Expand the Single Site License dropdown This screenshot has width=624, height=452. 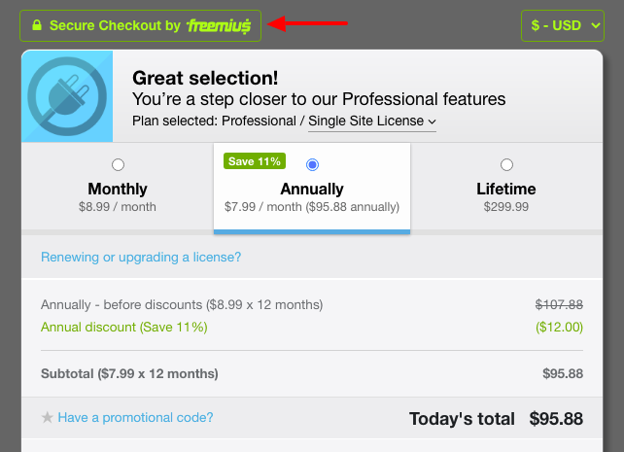tap(372, 122)
